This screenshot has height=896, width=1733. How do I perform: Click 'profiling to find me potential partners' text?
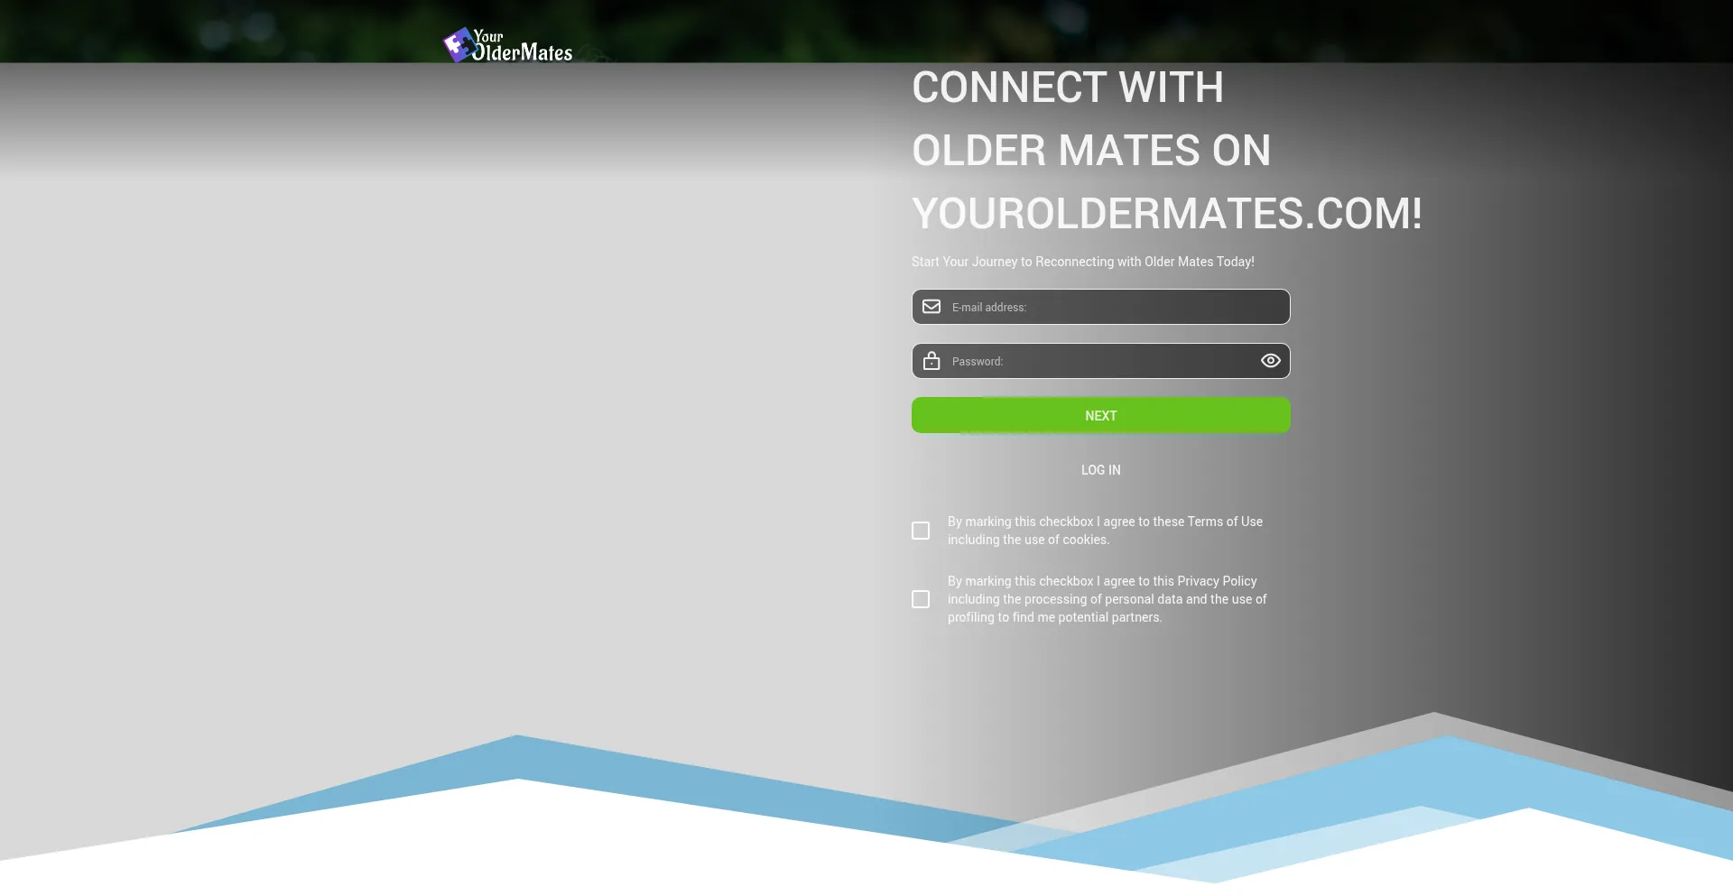(1054, 617)
